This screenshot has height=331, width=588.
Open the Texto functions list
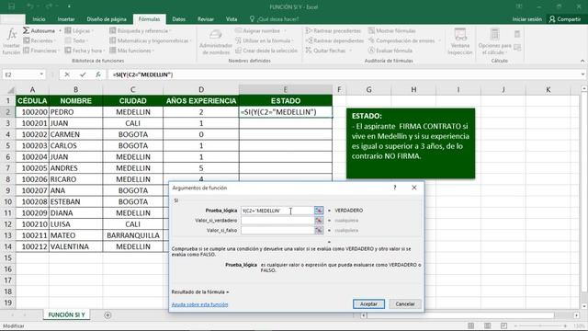point(76,40)
